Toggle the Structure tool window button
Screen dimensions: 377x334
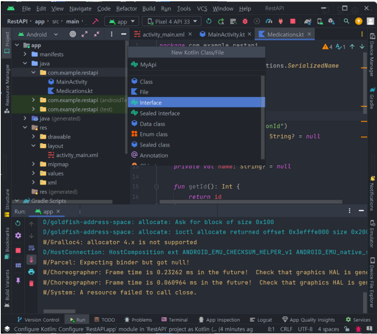tap(7, 203)
